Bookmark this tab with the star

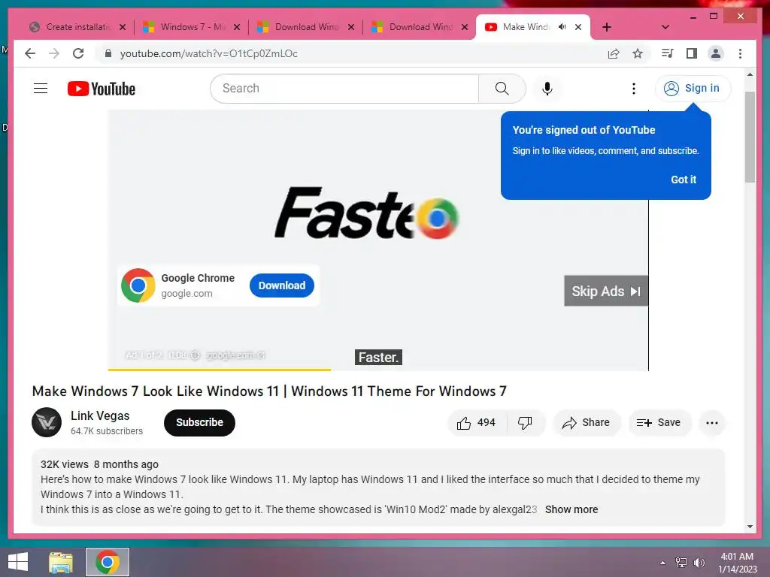coord(638,53)
